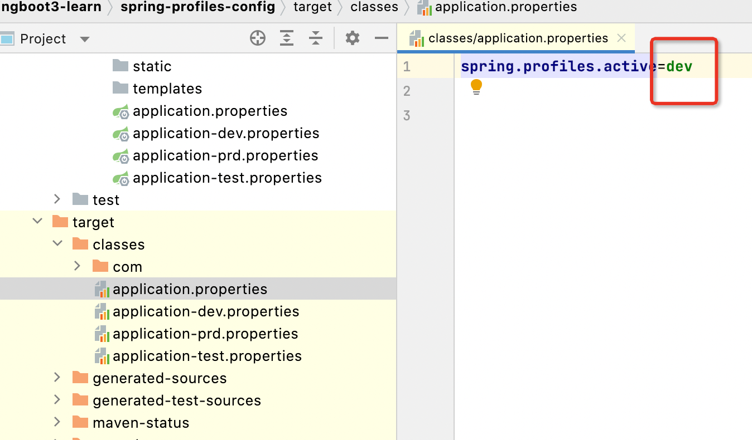Click the intention lightbulb in the editor
This screenshot has height=440, width=752.
tap(476, 86)
